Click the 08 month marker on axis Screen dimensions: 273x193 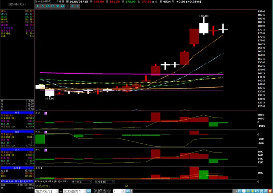[x=127, y=186]
